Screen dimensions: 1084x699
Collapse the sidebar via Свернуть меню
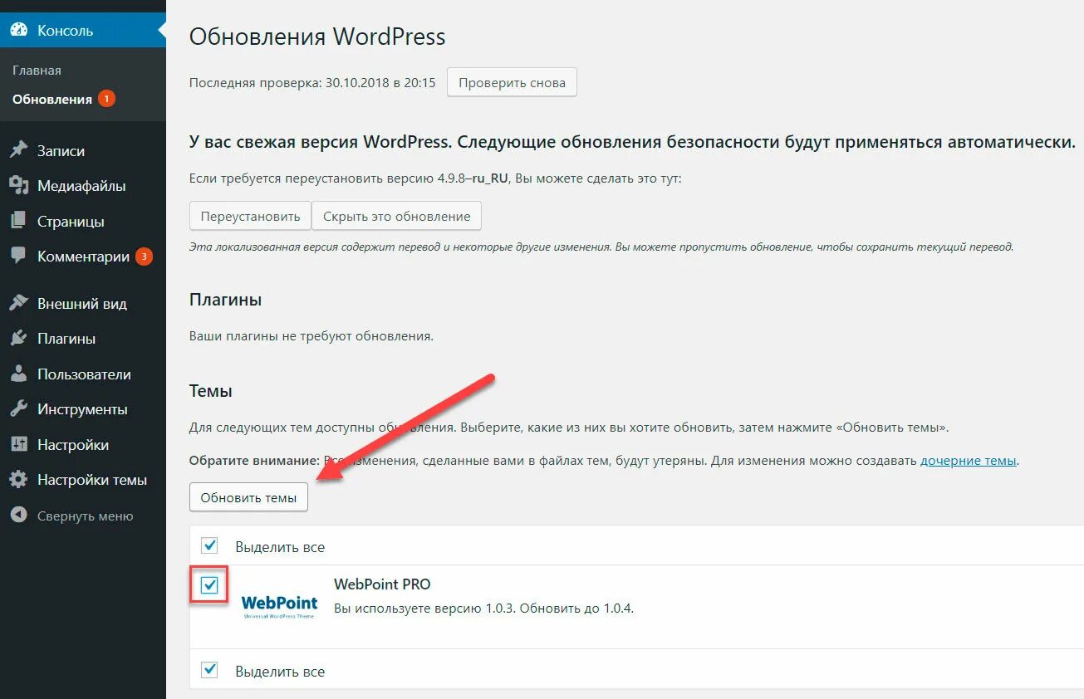(x=83, y=516)
